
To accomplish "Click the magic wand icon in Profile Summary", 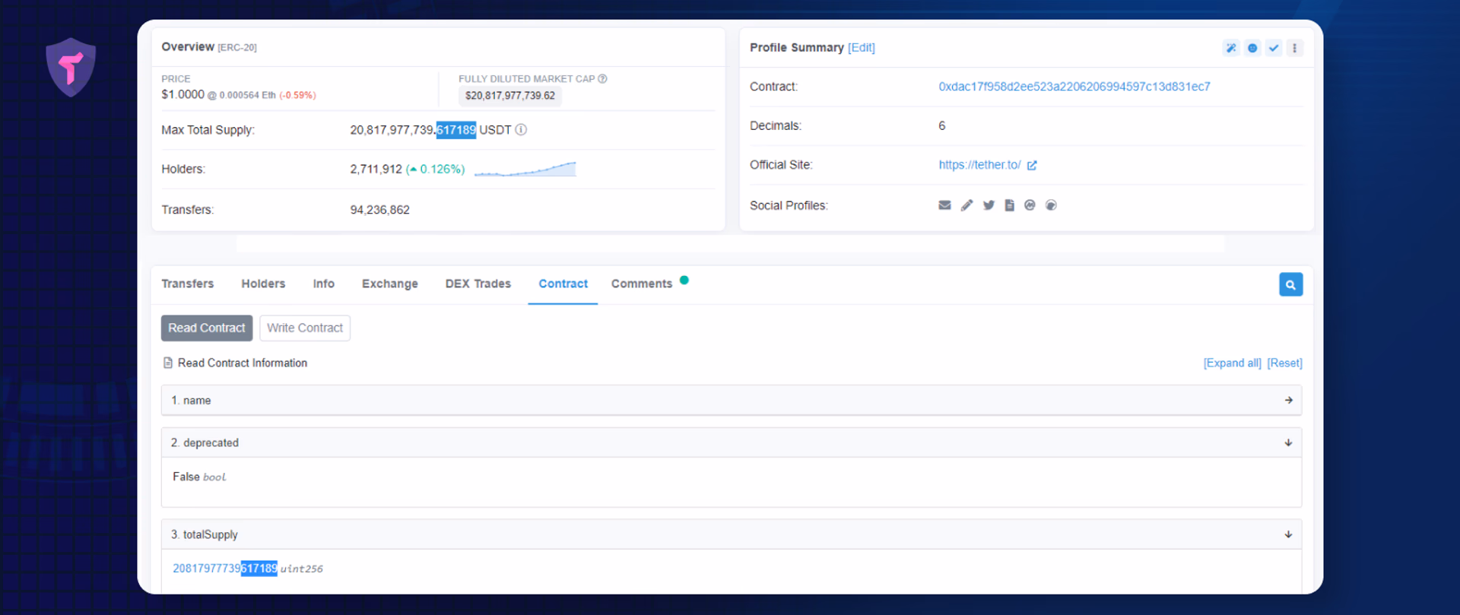I will tap(1230, 48).
